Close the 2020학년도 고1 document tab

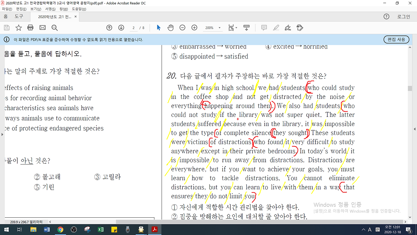(x=76, y=17)
